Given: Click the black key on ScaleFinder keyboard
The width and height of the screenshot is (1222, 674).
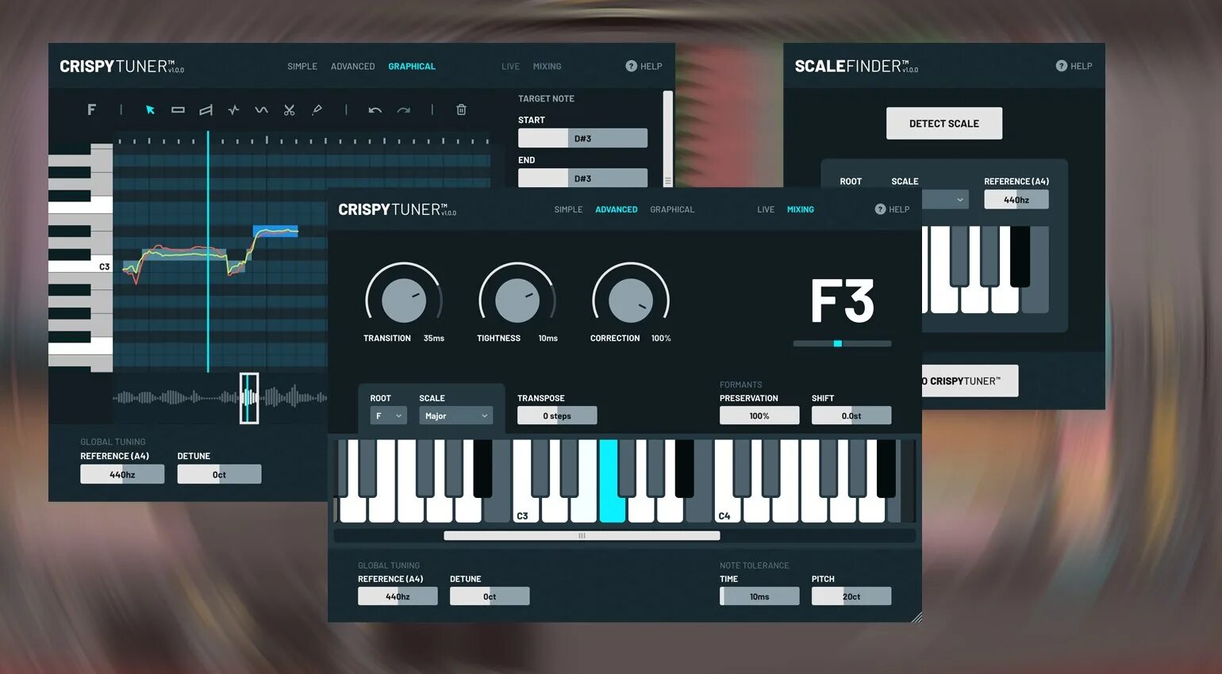Looking at the screenshot, I should click(1020, 256).
